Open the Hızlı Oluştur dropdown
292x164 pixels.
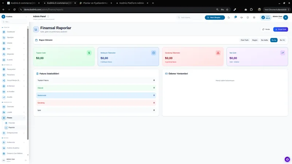pyautogui.click(x=215, y=17)
